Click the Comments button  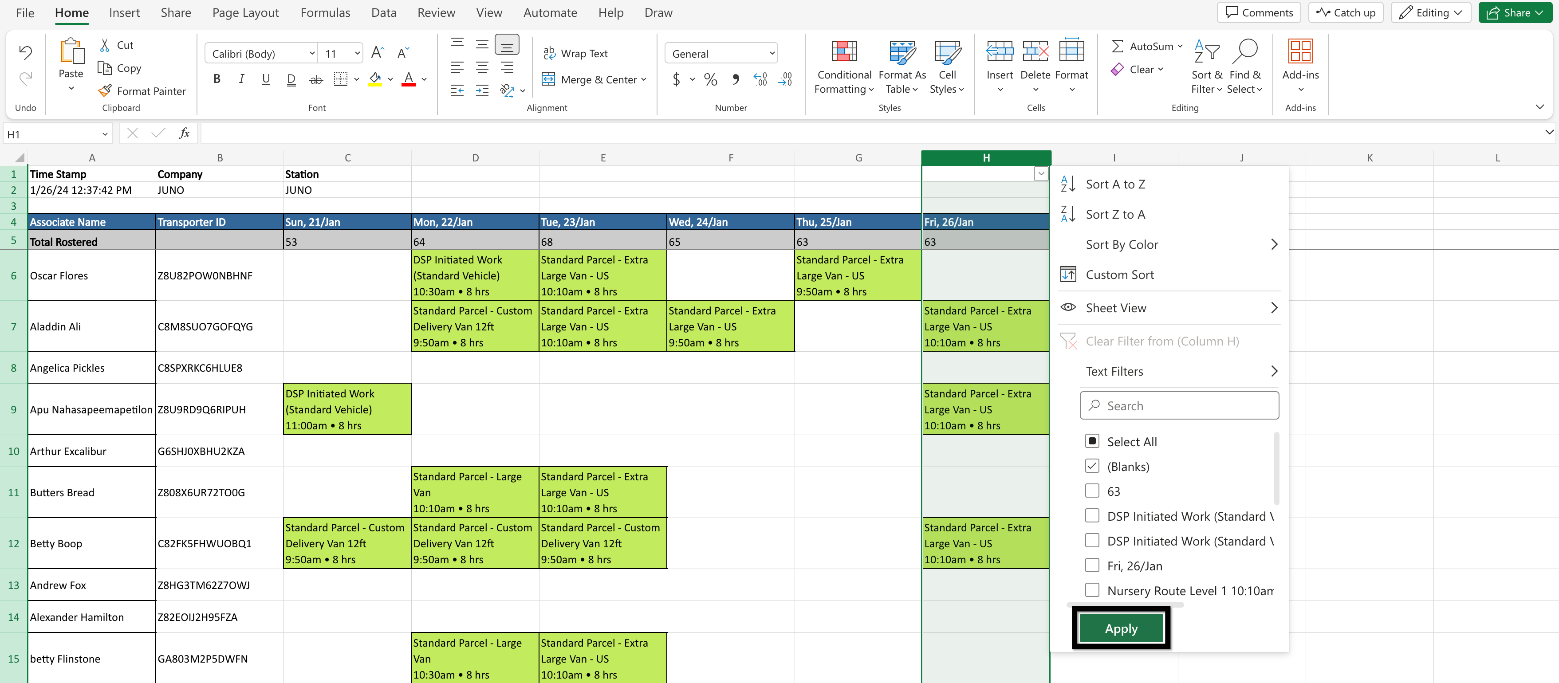coord(1259,13)
